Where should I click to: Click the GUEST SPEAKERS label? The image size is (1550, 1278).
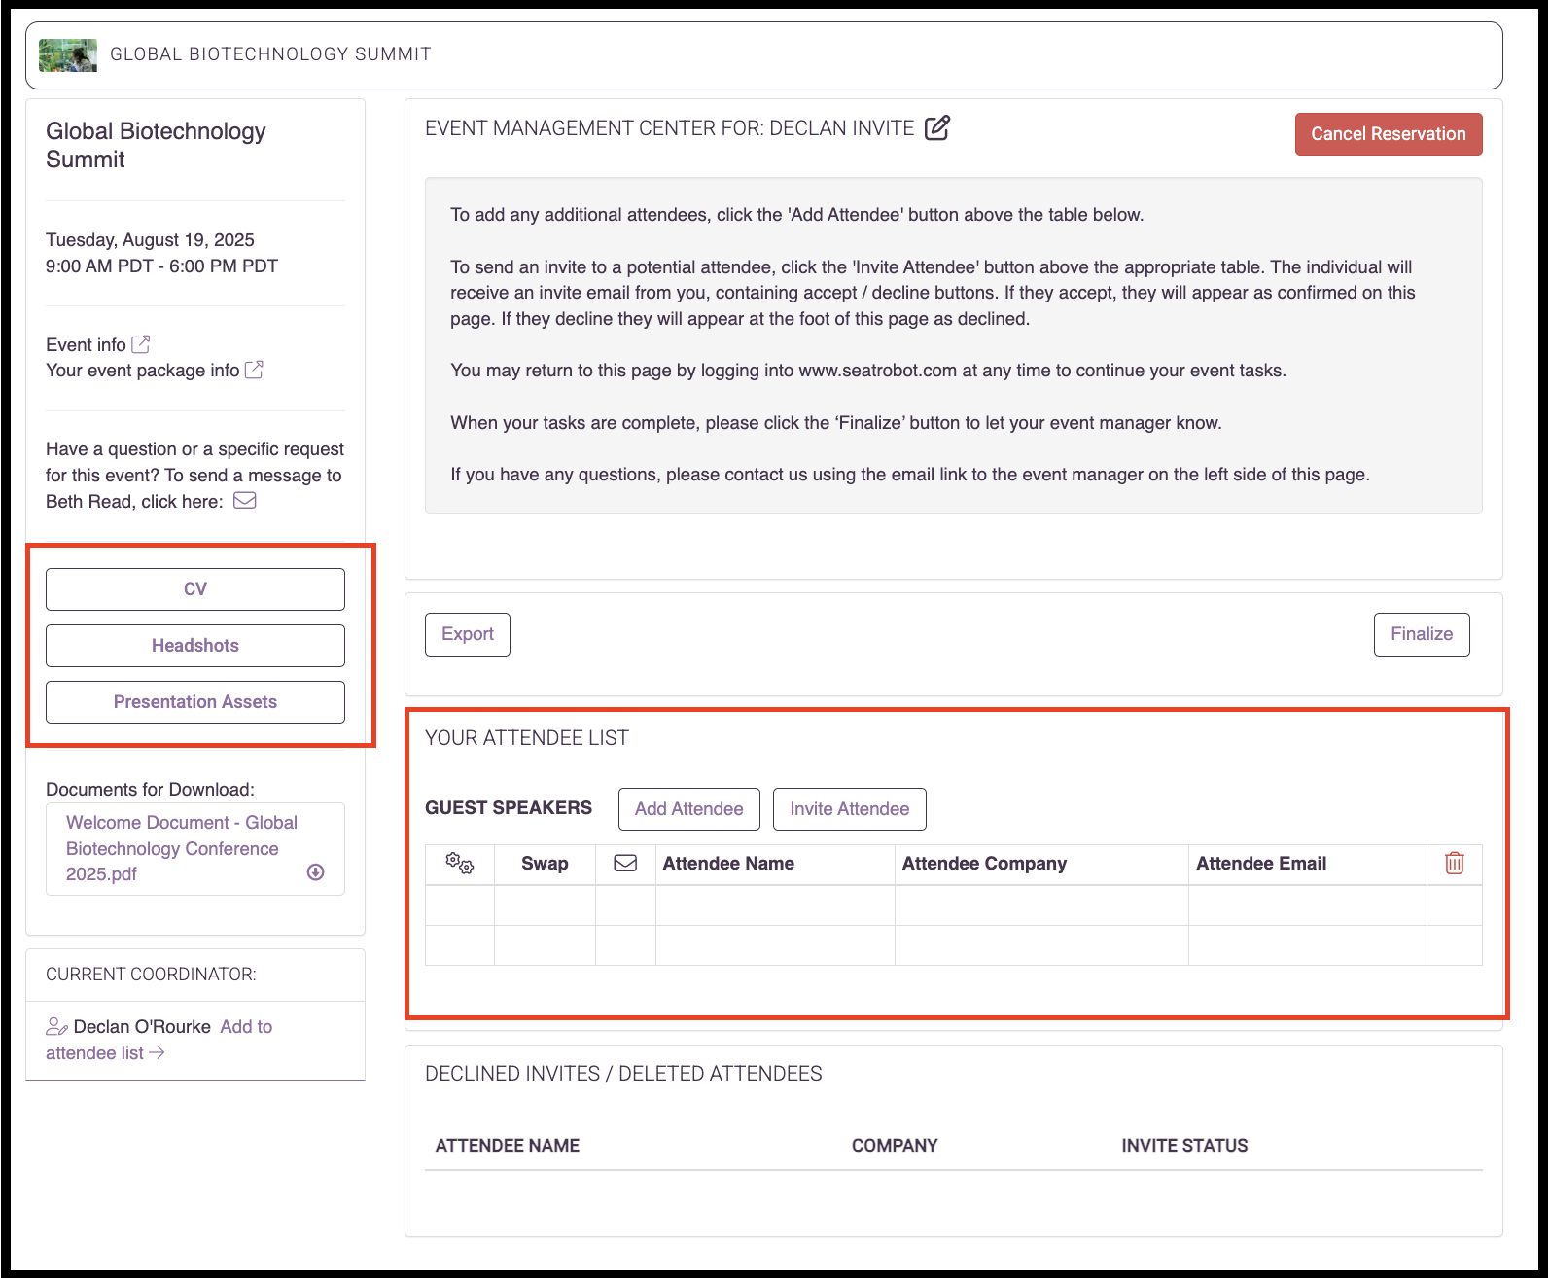pyautogui.click(x=509, y=808)
